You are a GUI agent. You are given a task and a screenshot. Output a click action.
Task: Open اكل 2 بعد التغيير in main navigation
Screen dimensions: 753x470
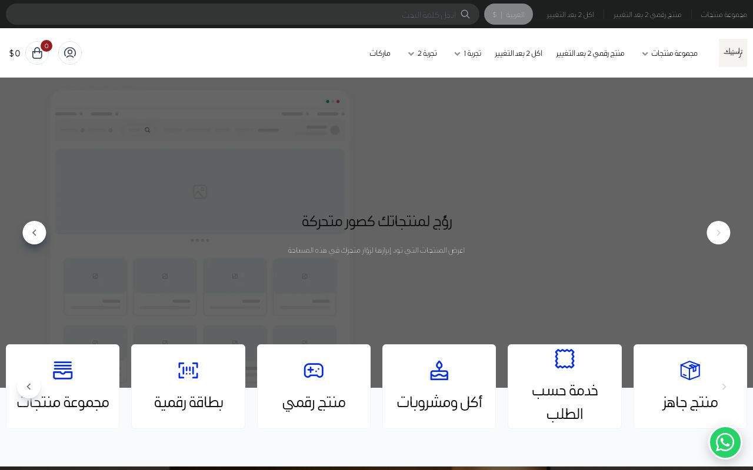(x=518, y=53)
